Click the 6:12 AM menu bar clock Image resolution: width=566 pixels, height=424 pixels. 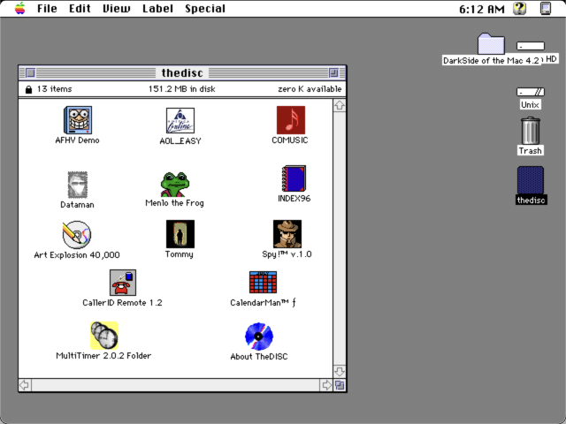(482, 9)
